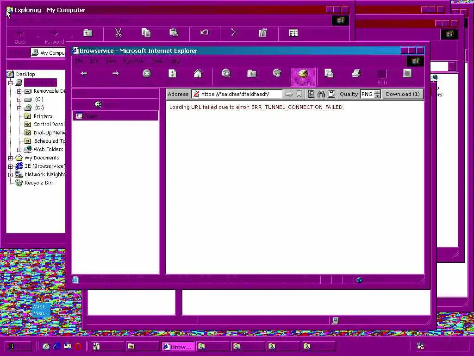Collapse the My Computer tree node
Viewport: 474px width, 356px height.
pyautogui.click(x=11, y=83)
